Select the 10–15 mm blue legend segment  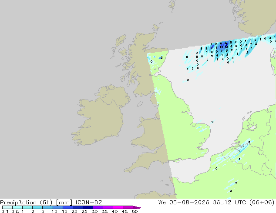(58, 207)
